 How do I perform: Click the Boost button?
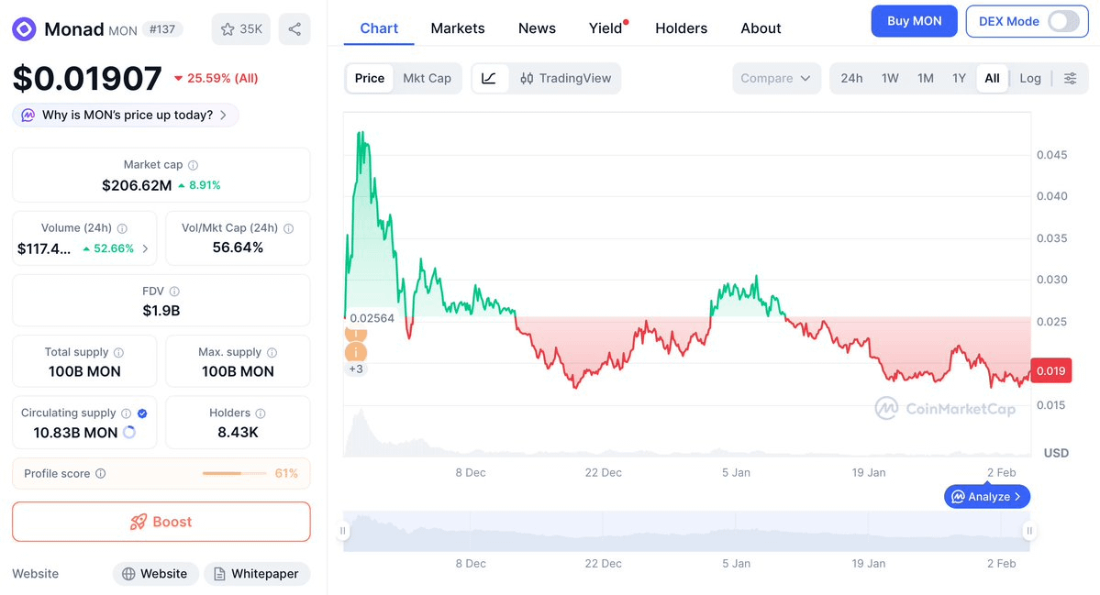pyautogui.click(x=161, y=522)
